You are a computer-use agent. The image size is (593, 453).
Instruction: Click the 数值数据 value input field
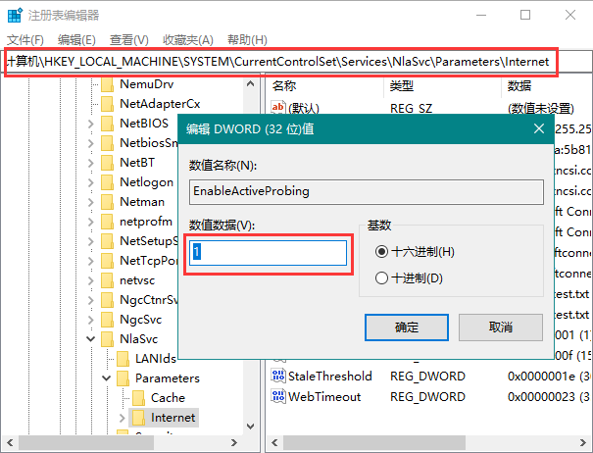pyautogui.click(x=270, y=253)
